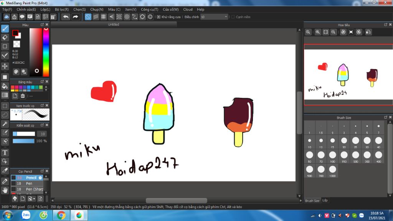Click the Untitled document tab
The height and width of the screenshot is (221, 393).
(x=114, y=24)
